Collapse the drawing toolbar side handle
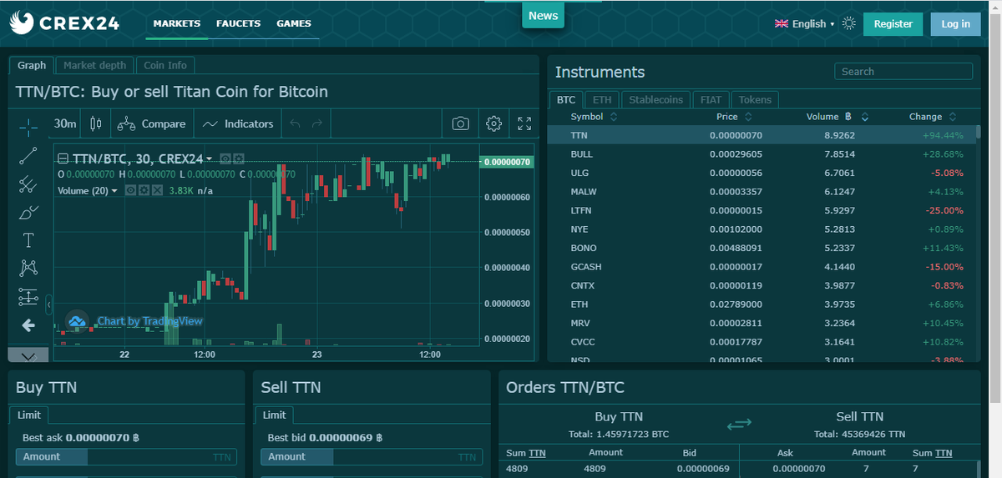Screen dimensions: 1002x478 49,304
